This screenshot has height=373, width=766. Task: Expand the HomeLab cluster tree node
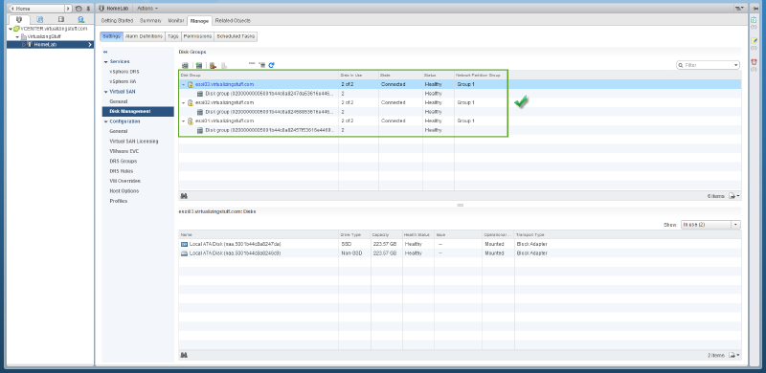tap(23, 45)
